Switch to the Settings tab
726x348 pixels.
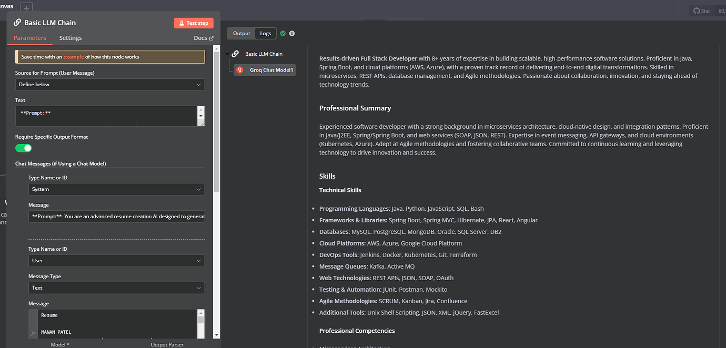pos(70,37)
